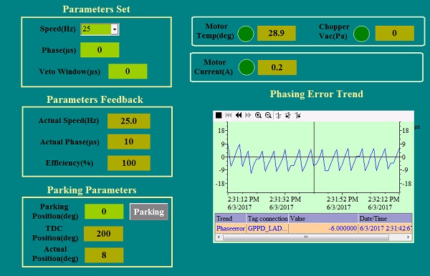Viewport: 430px width, 276px height.
Task: Step the trend backward with double-left arrows
Action: click(239, 115)
